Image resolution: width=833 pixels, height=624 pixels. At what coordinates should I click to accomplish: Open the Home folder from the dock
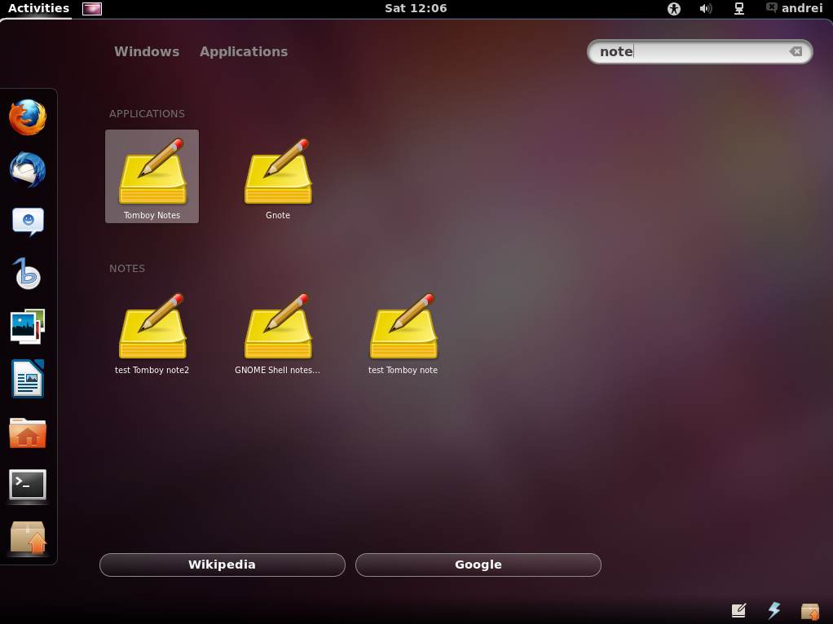pos(29,432)
